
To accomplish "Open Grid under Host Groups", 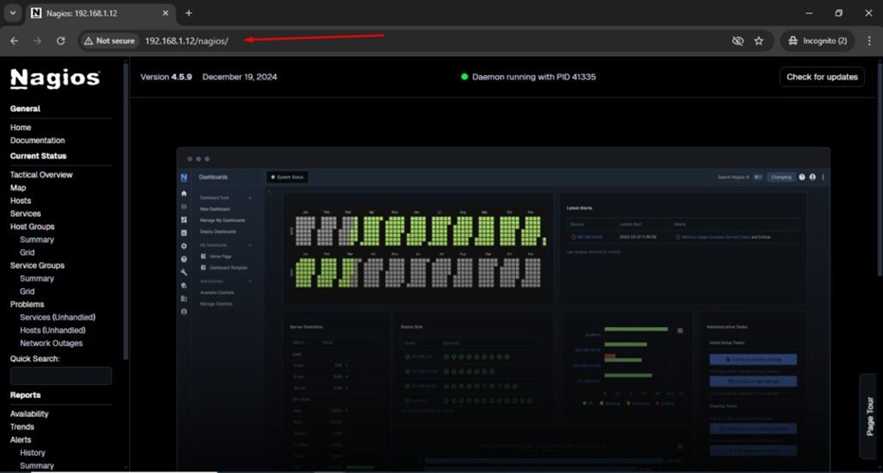I will [28, 252].
